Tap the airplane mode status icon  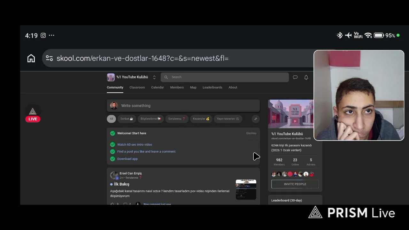click(348, 35)
